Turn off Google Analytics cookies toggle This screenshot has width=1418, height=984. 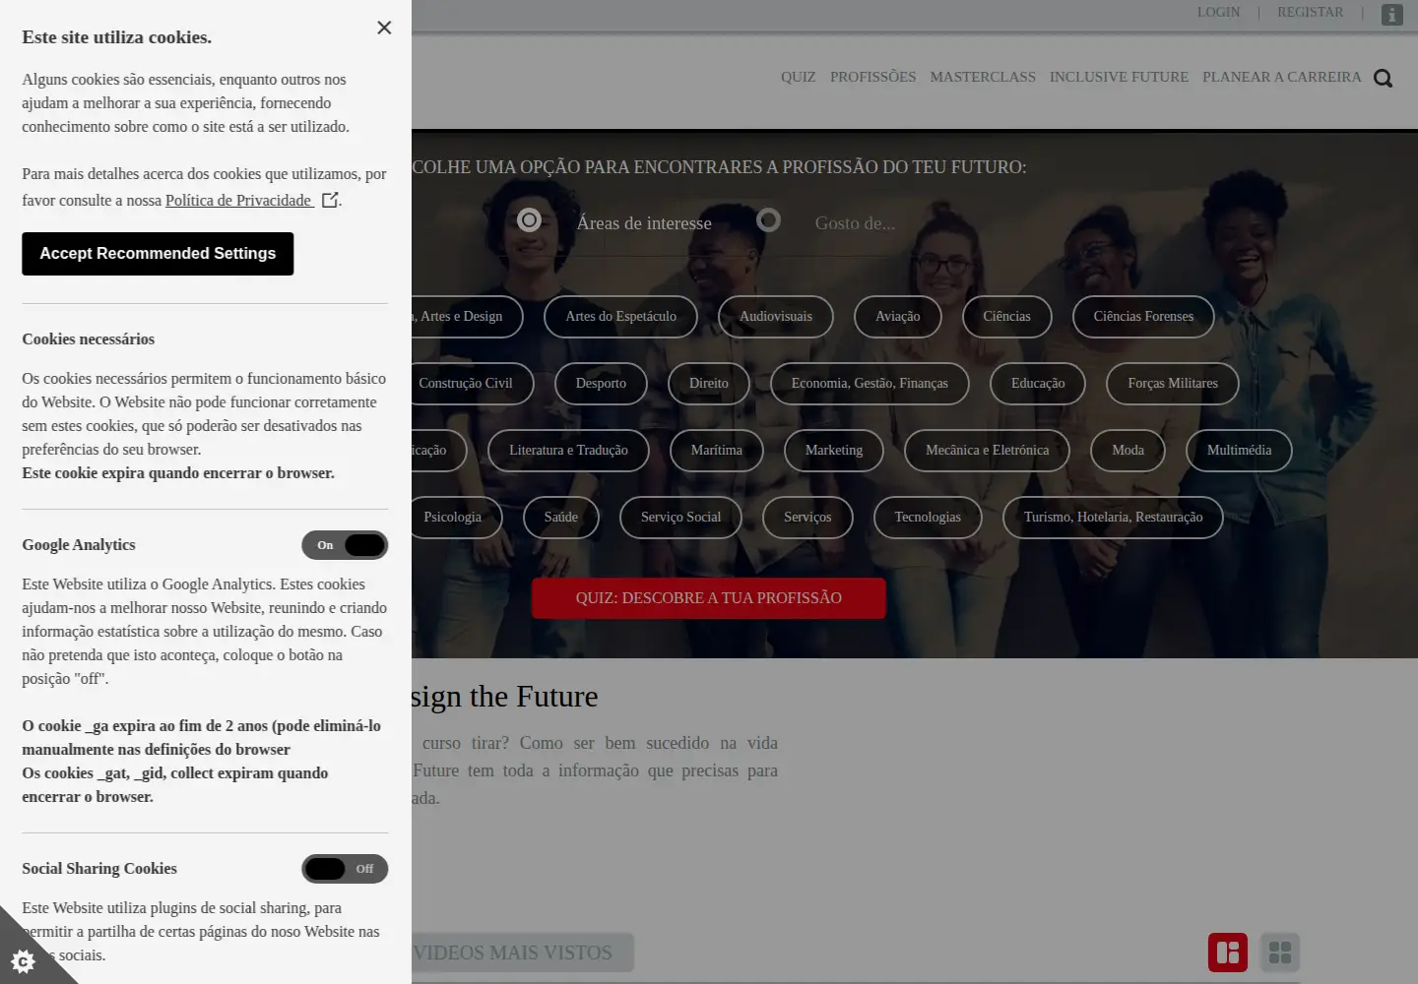pos(345,545)
